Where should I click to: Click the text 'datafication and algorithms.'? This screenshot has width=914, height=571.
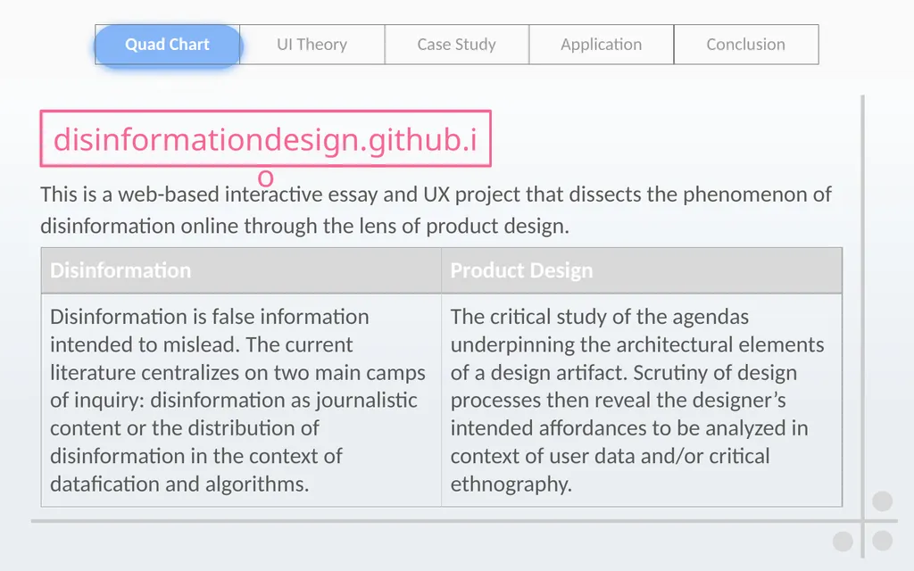pyautogui.click(x=179, y=484)
